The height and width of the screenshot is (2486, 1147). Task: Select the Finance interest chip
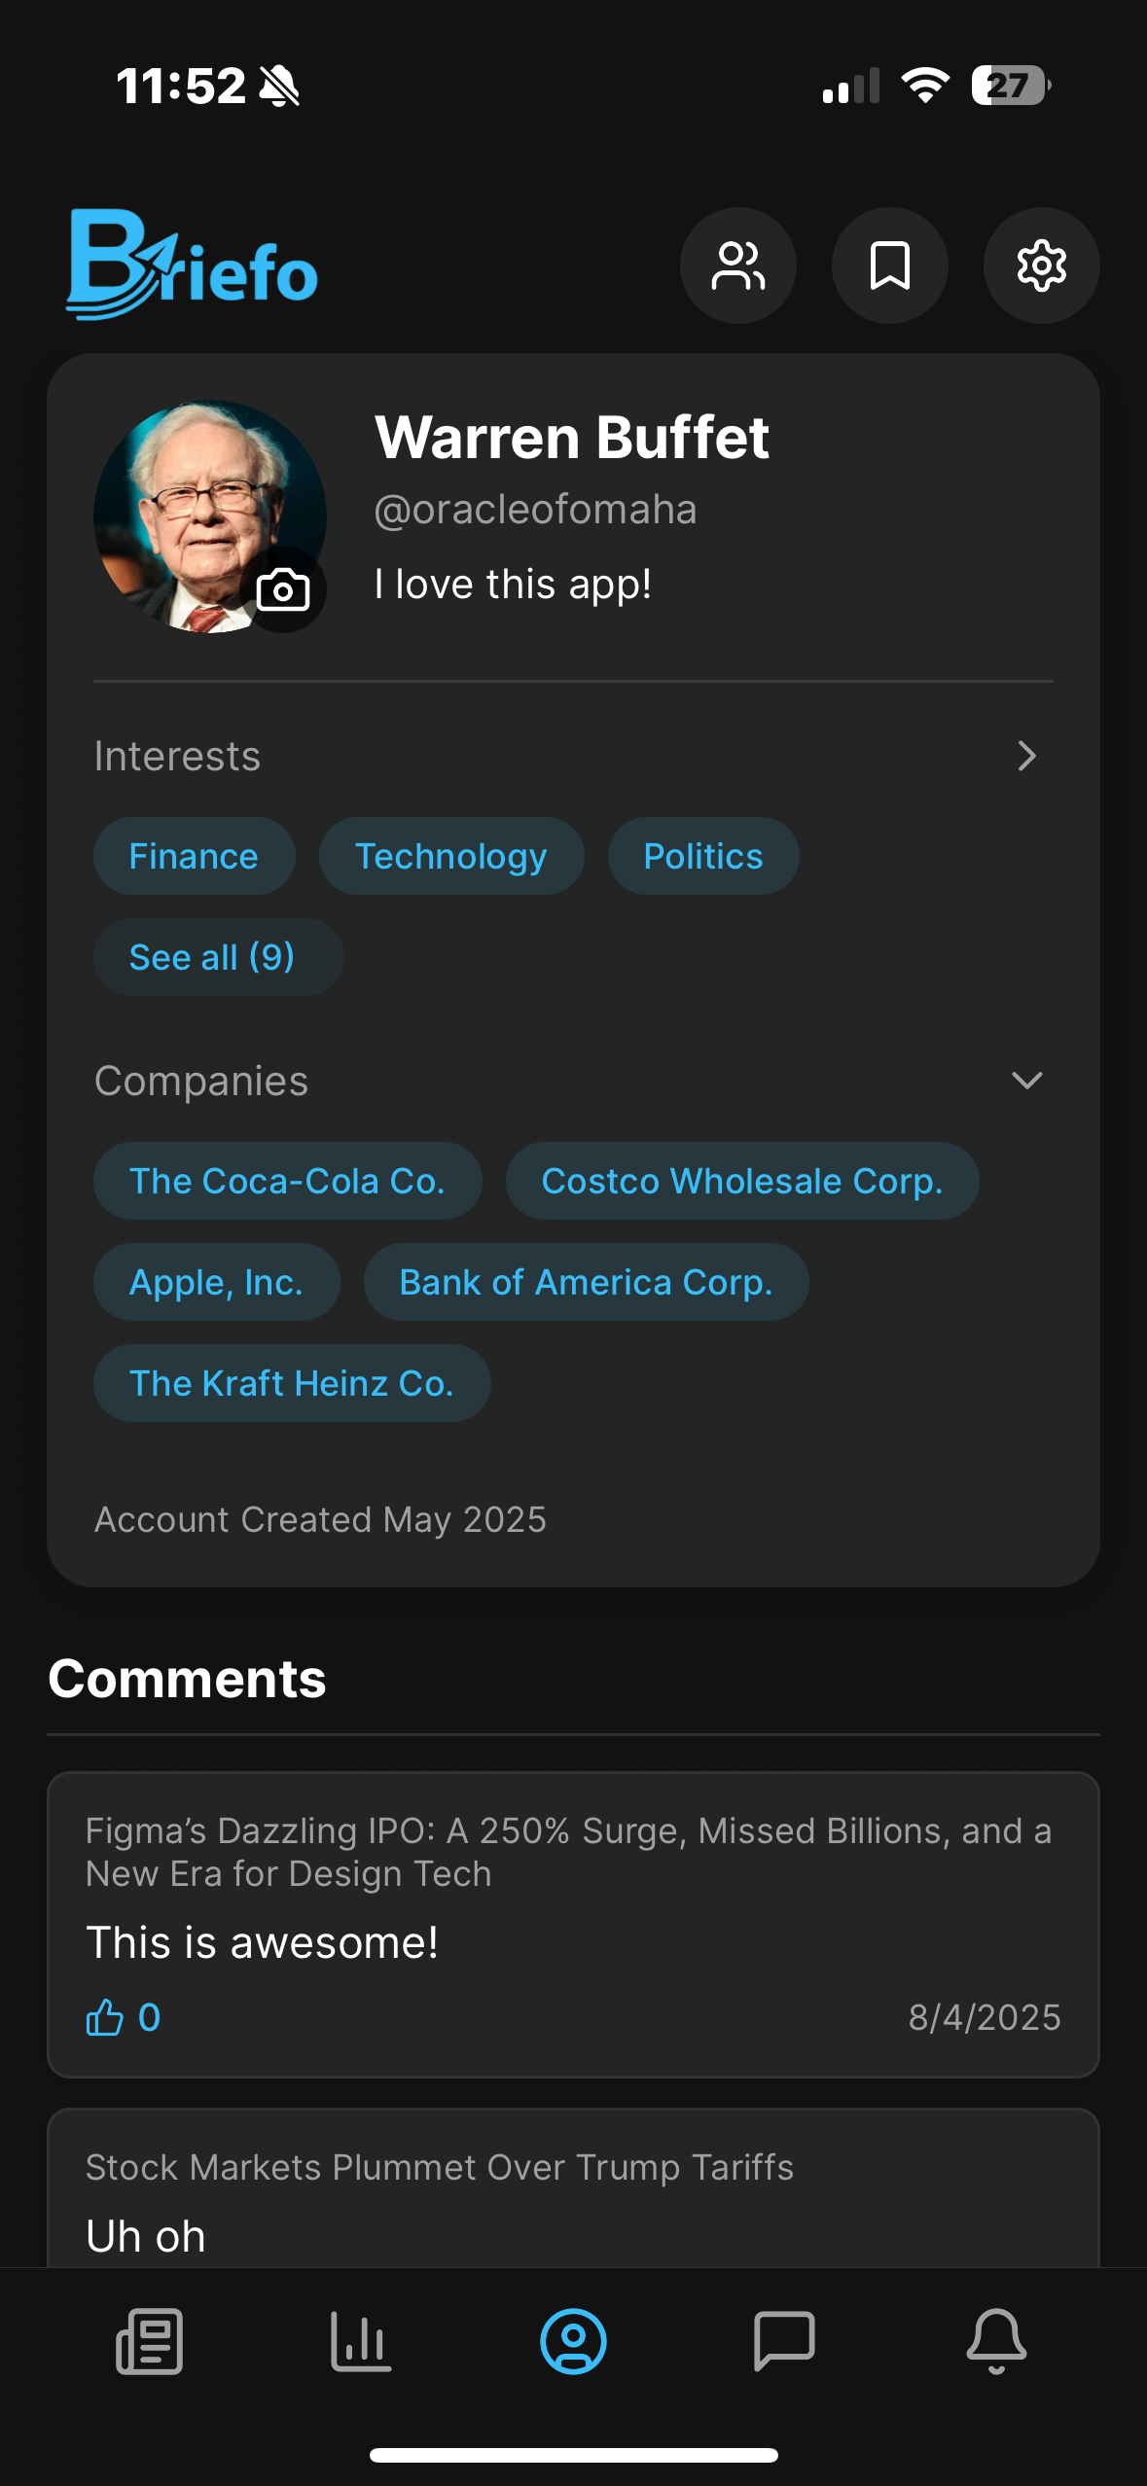click(194, 856)
